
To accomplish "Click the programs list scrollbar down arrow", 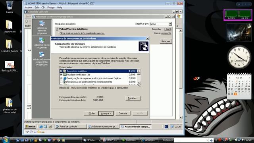I will click(181, 118).
